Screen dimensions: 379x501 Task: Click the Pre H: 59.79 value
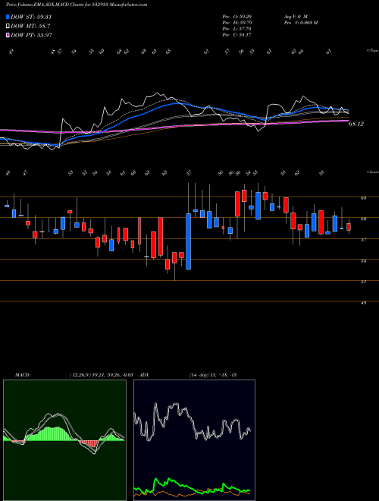click(237, 23)
